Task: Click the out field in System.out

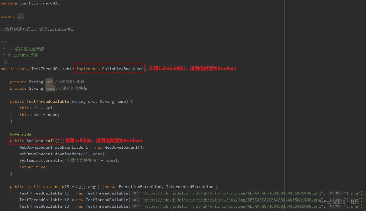Action: click(x=39, y=160)
